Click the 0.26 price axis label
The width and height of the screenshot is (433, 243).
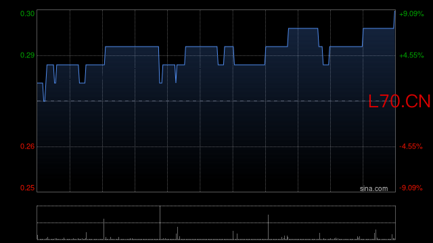(x=27, y=146)
